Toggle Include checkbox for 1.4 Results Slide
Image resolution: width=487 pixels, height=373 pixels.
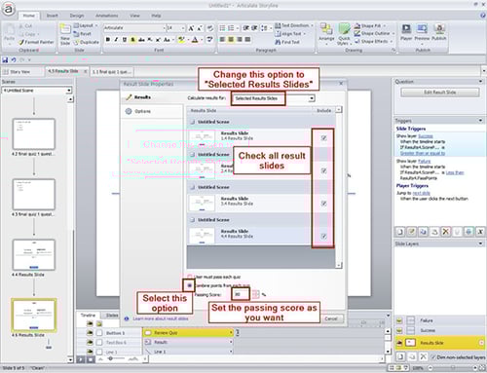(x=323, y=138)
